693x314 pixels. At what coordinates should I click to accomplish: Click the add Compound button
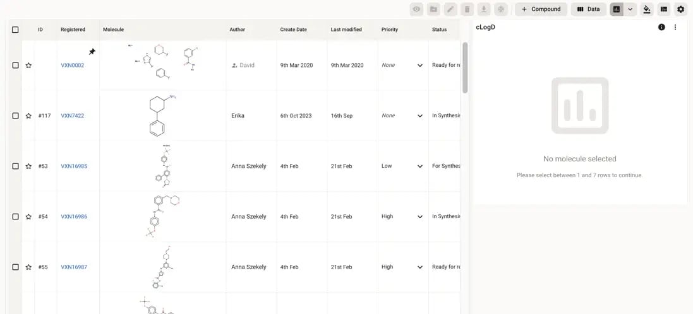(x=541, y=9)
